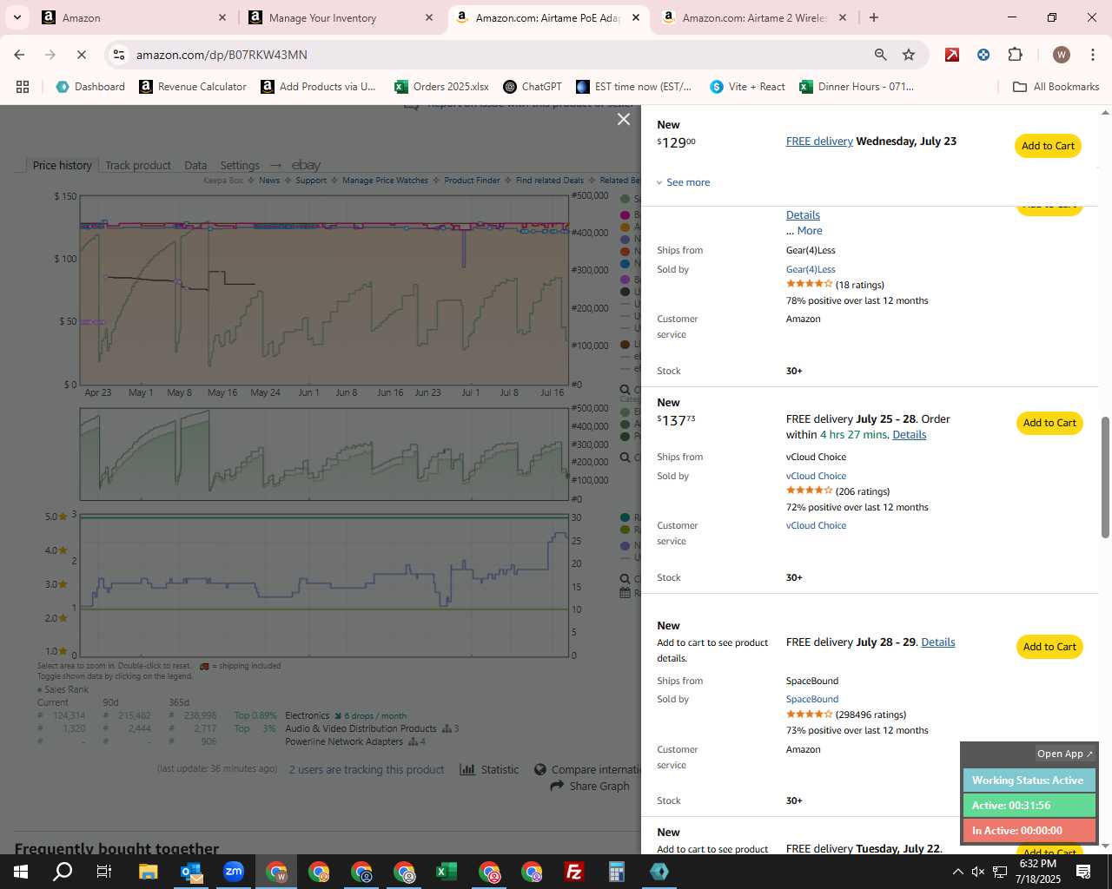This screenshot has width=1112, height=889.
Task: Open Outlook from the taskbar
Action: [191, 872]
